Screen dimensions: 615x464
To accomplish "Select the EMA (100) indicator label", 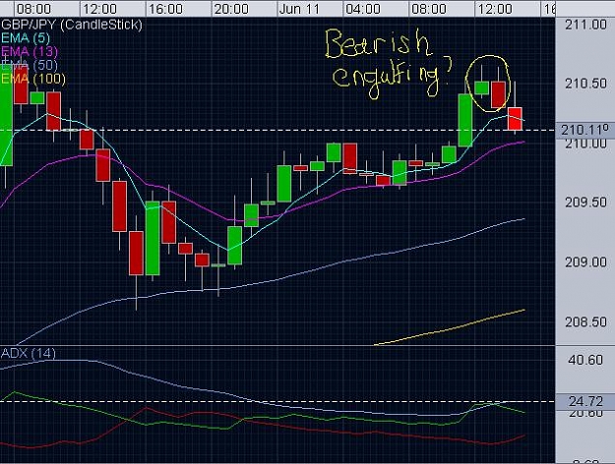I will (33, 79).
